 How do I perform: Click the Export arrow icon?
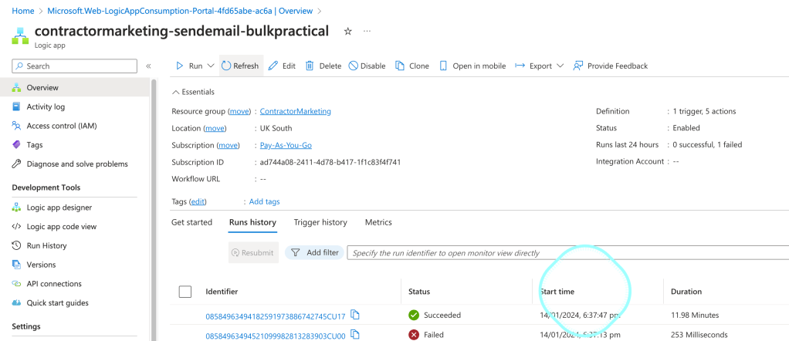coord(520,66)
